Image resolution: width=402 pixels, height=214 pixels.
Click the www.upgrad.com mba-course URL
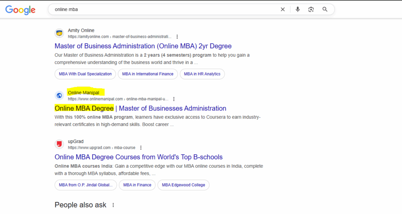[x=102, y=148]
